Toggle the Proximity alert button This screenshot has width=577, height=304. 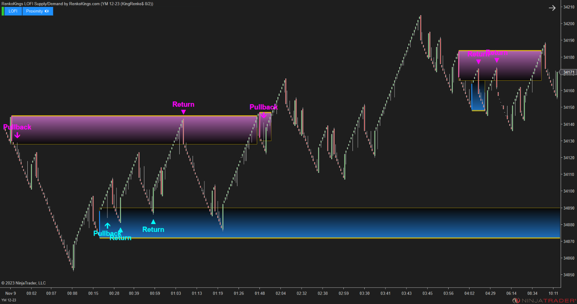click(x=35, y=11)
